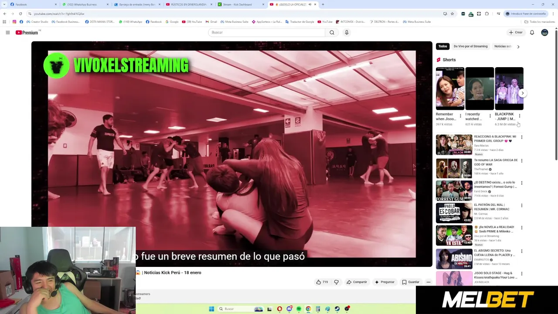Screen dimensions: 558x314
Task: Open Calculator from the taskbar
Action: pyautogui.click(x=318, y=309)
